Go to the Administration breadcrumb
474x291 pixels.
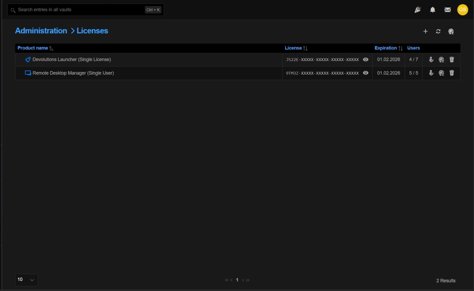tap(41, 31)
